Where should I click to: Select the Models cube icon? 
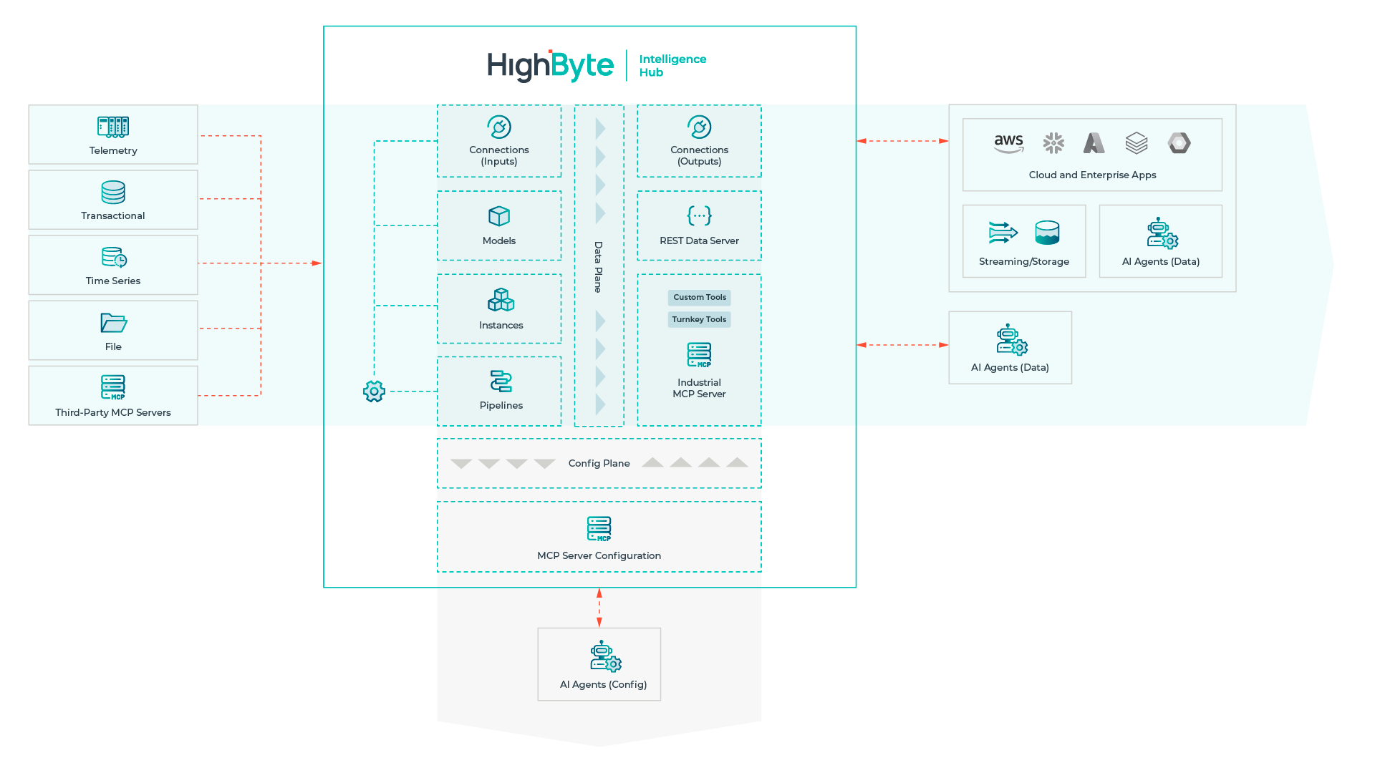click(499, 217)
